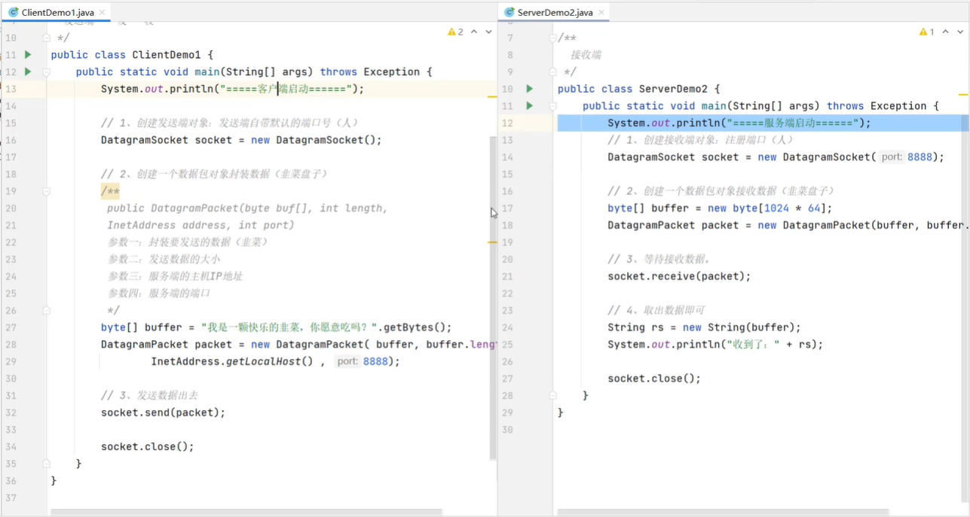This screenshot has height=517, width=970.
Task: Click the highlighted '服务端启动' println line
Action: click(x=739, y=123)
